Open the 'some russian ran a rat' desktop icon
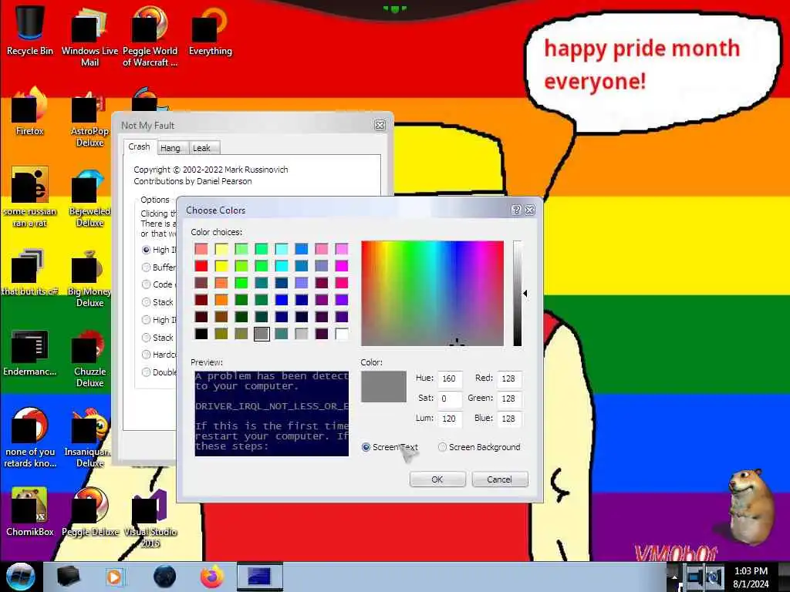 click(30, 197)
